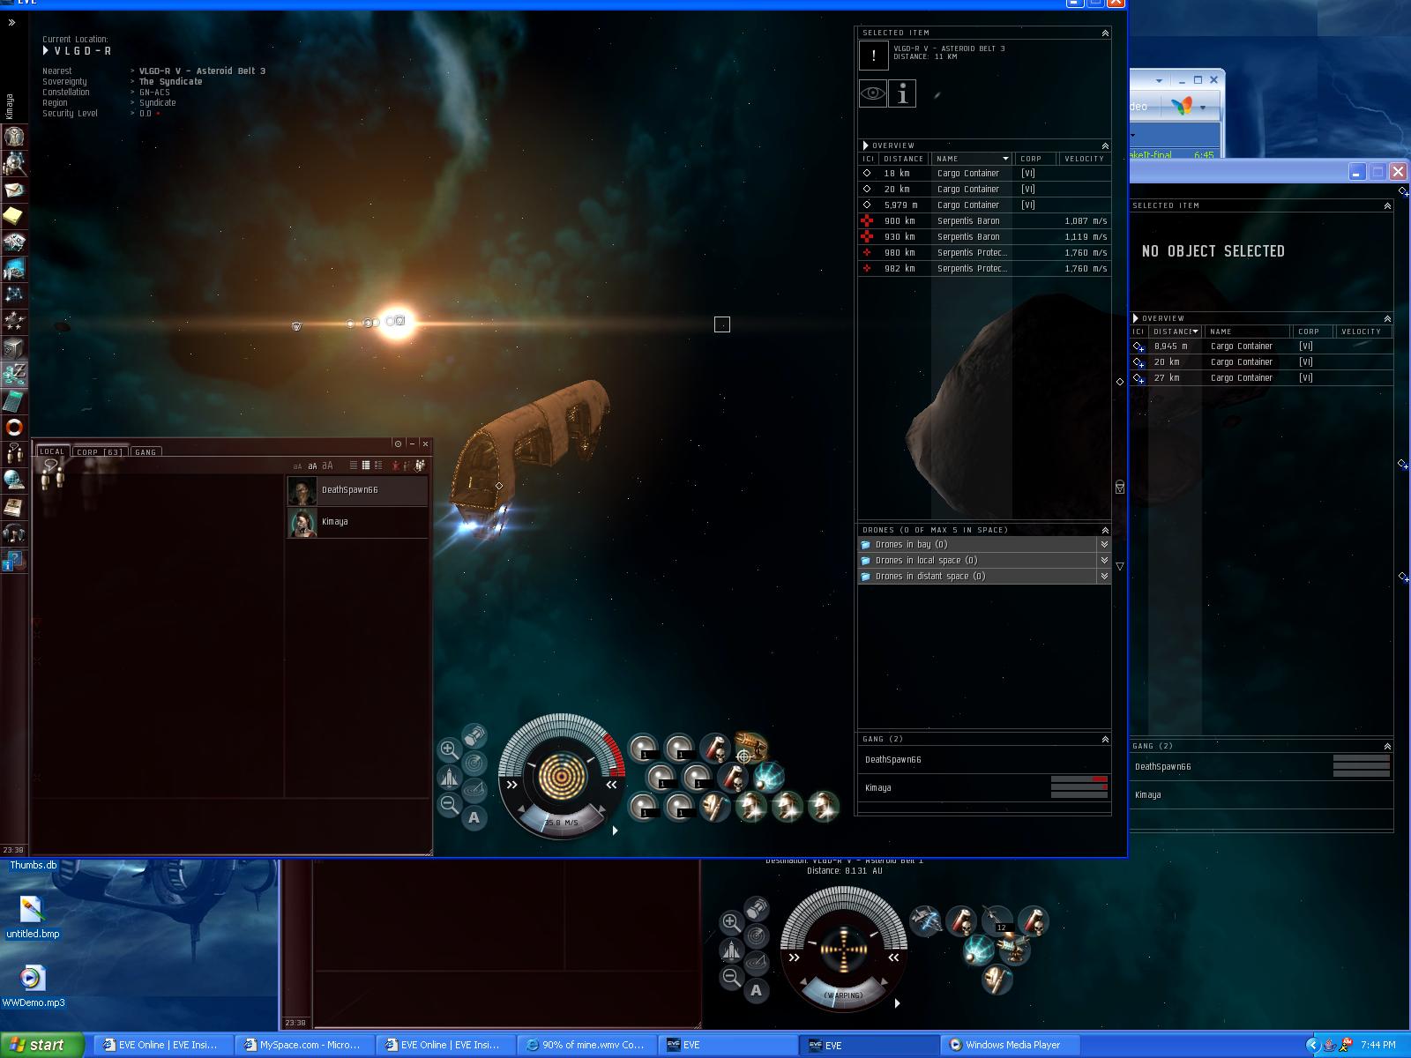Open Windows Start menu
The height and width of the screenshot is (1058, 1411).
point(42,1045)
